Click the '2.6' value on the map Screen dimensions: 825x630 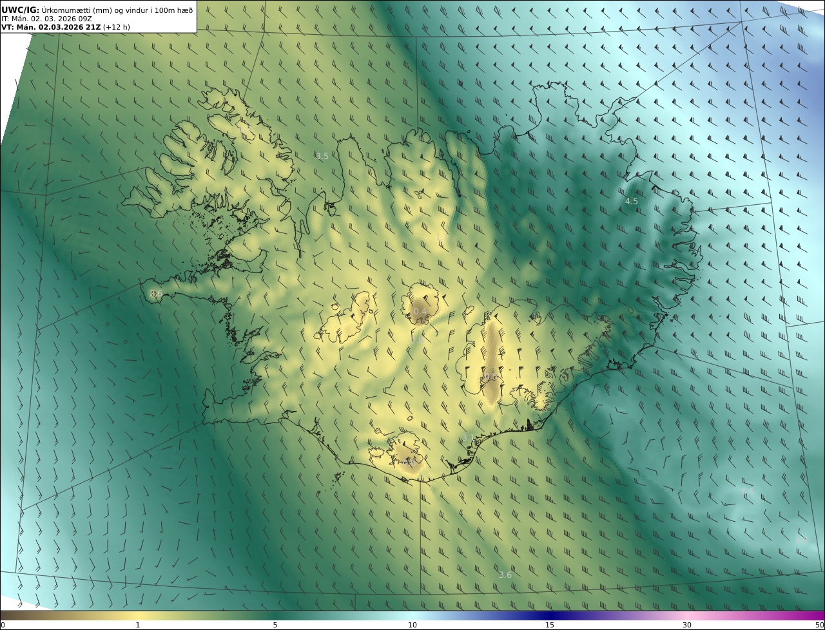(x=156, y=293)
